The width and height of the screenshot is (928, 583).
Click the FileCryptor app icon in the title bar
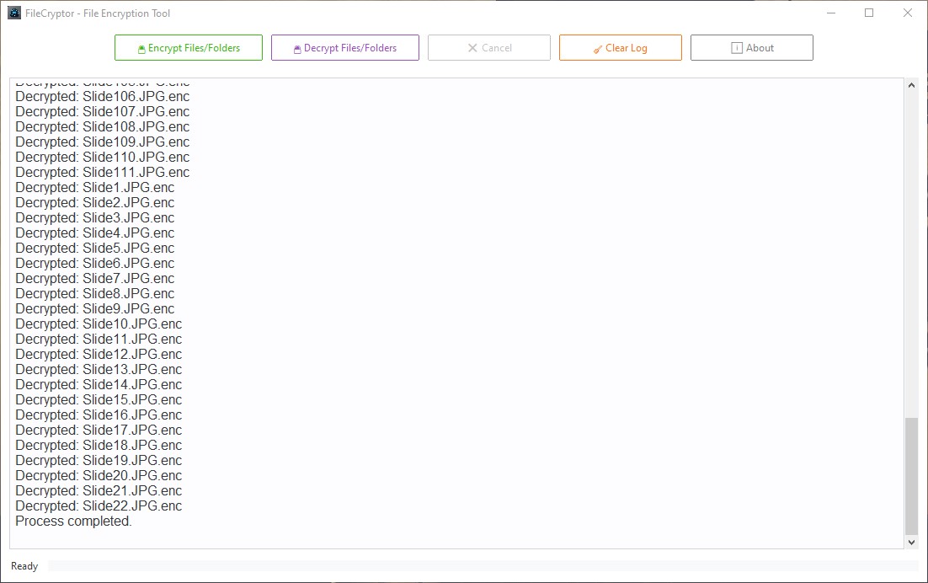pyautogui.click(x=14, y=13)
